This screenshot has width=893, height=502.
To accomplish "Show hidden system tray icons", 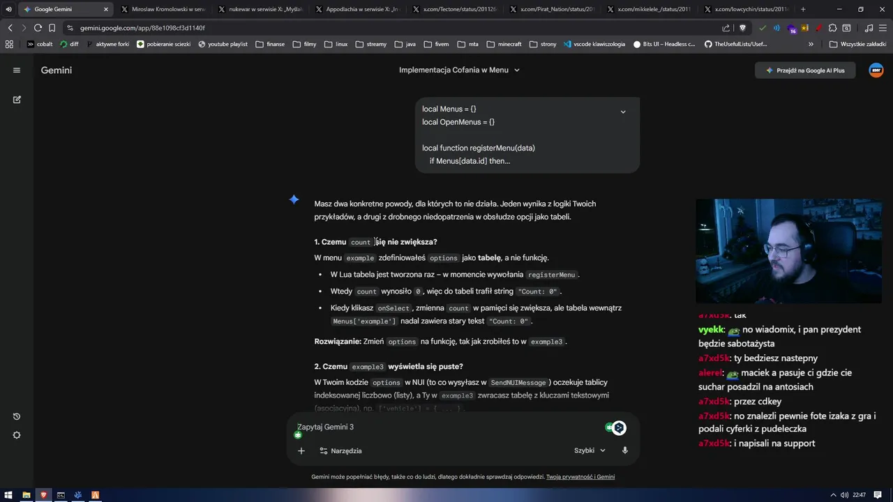I will [833, 495].
